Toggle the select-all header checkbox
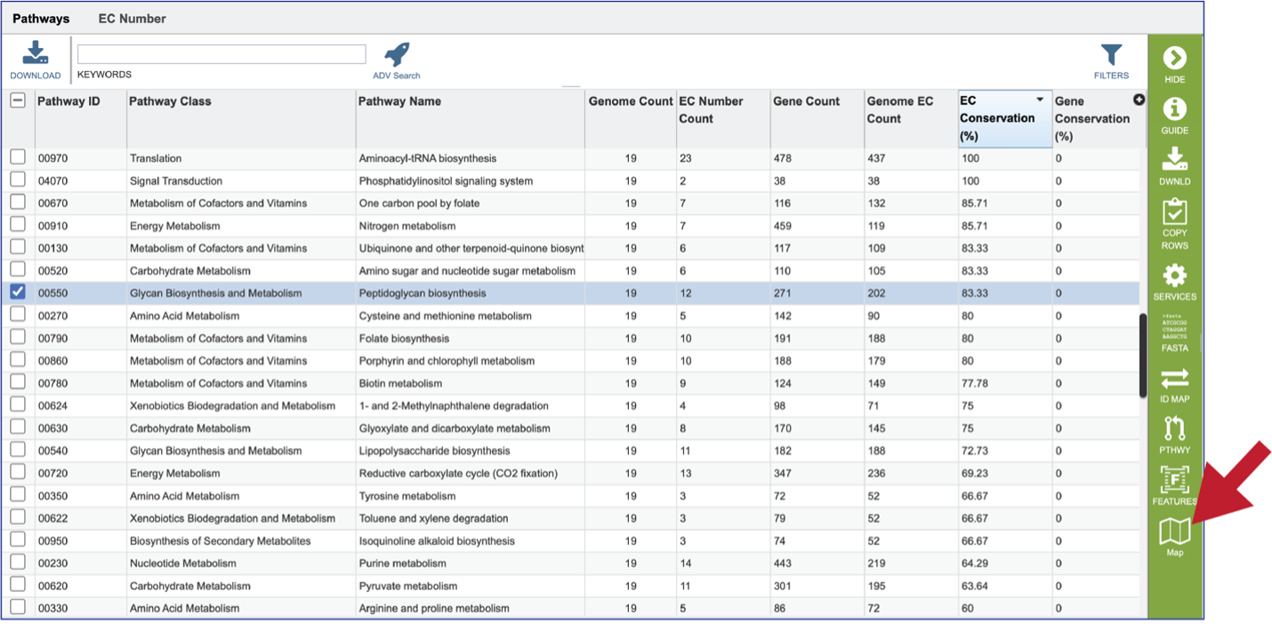1272x624 pixels. [18, 100]
